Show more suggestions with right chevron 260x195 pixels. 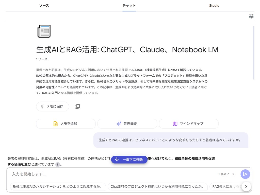tap(246, 187)
